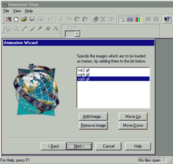The image size is (173, 164).
Task: Open the File menu
Action: coord(6,11)
